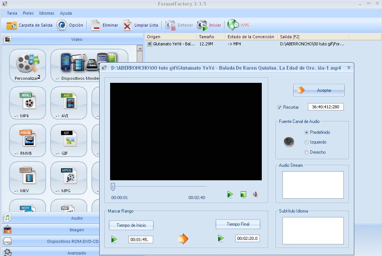Open the Ayuda menu
Screen dimensions: 382x256
(66, 13)
